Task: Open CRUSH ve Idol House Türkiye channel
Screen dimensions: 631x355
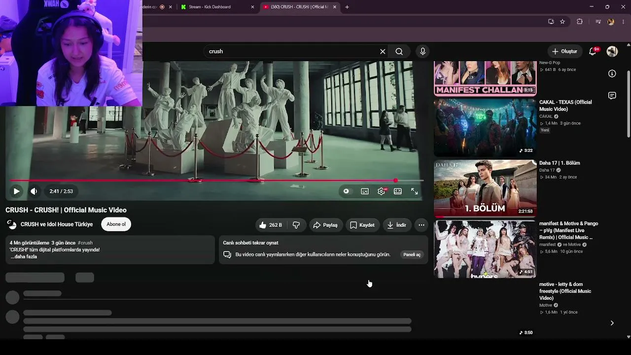Action: point(57,224)
